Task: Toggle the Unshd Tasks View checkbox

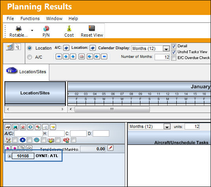Action: (174, 52)
